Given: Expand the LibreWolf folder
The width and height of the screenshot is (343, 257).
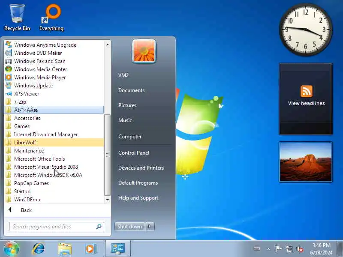Looking at the screenshot, I should (54, 143).
